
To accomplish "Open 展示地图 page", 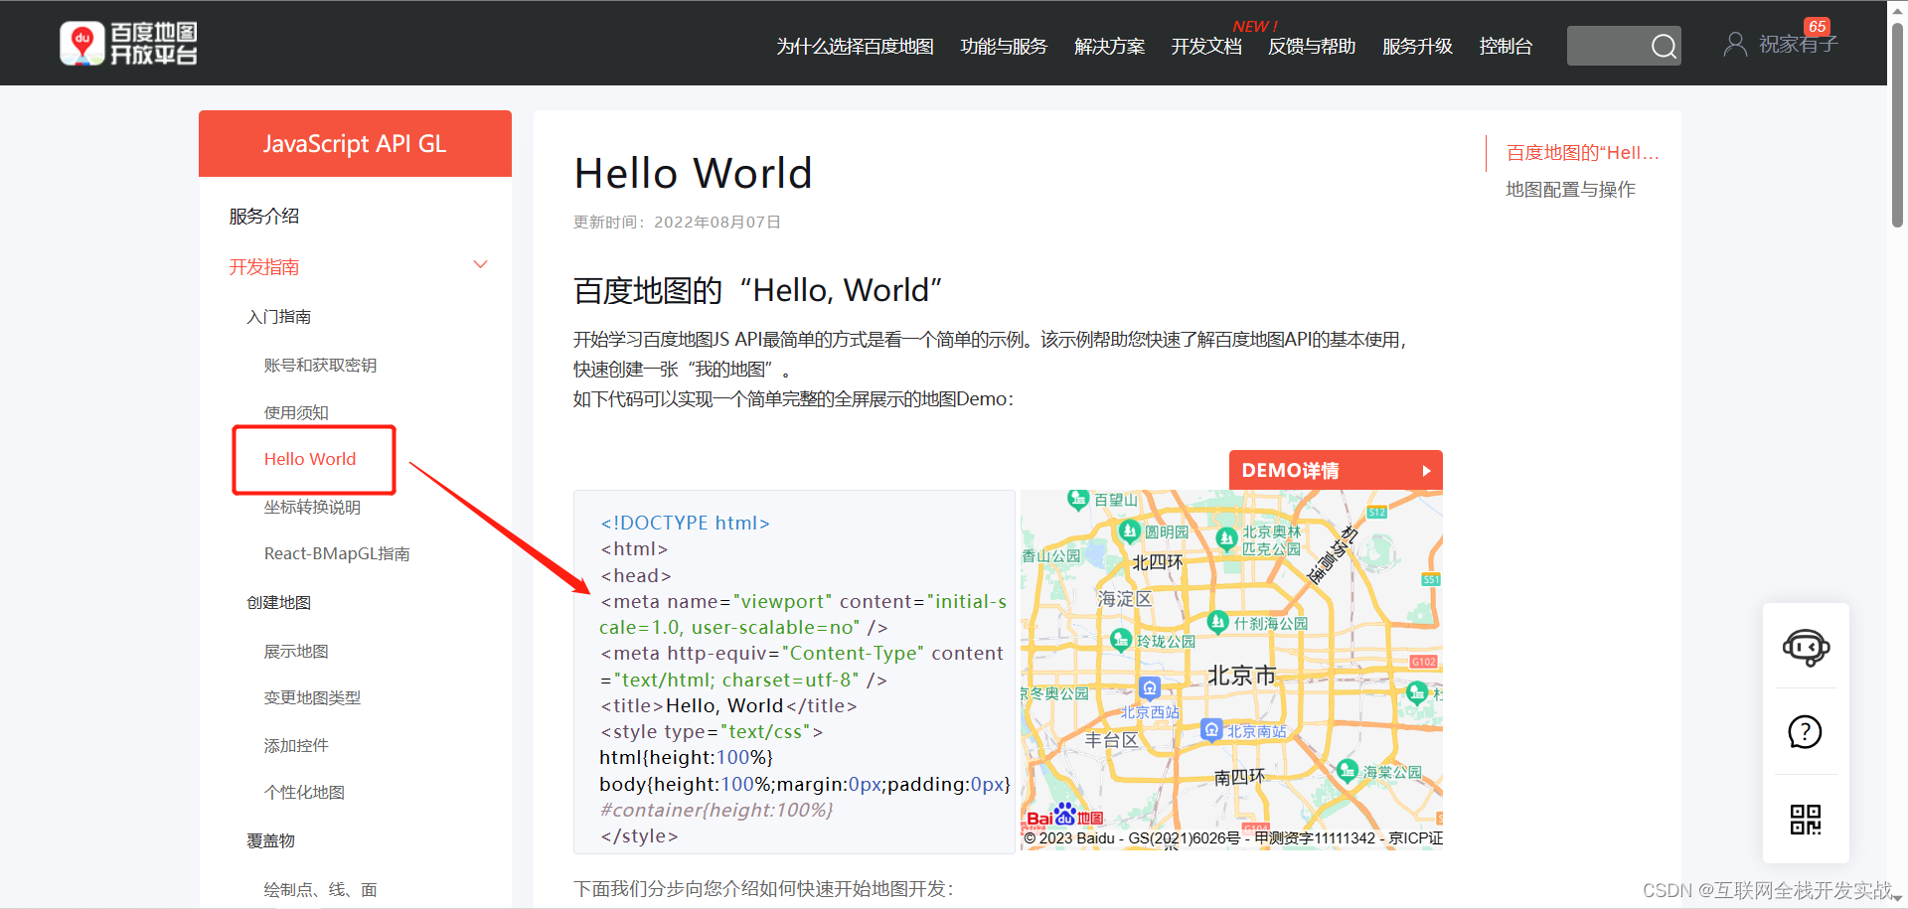I will click(x=296, y=652).
